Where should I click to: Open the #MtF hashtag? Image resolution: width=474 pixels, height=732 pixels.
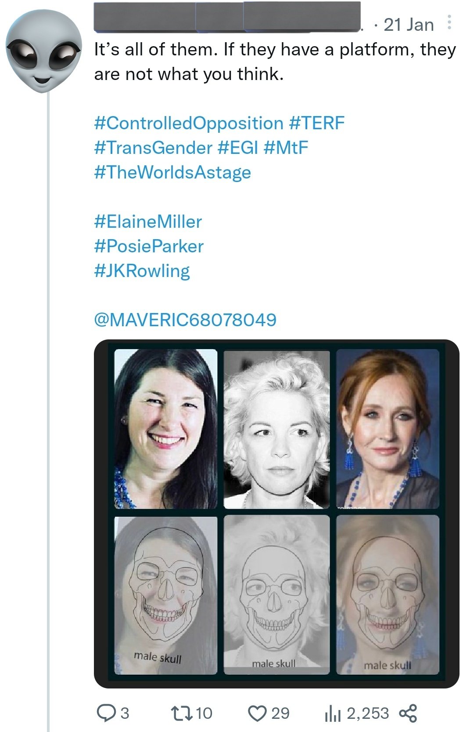(286, 148)
